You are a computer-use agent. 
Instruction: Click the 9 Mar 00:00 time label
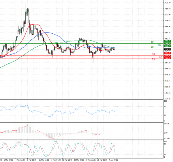[x=32, y=160]
